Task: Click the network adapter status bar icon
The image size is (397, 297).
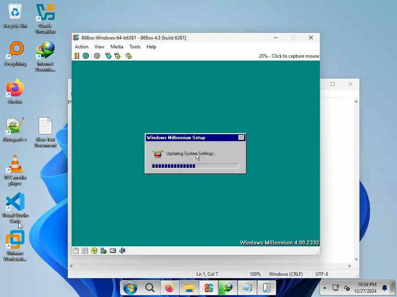Action: 103,251
